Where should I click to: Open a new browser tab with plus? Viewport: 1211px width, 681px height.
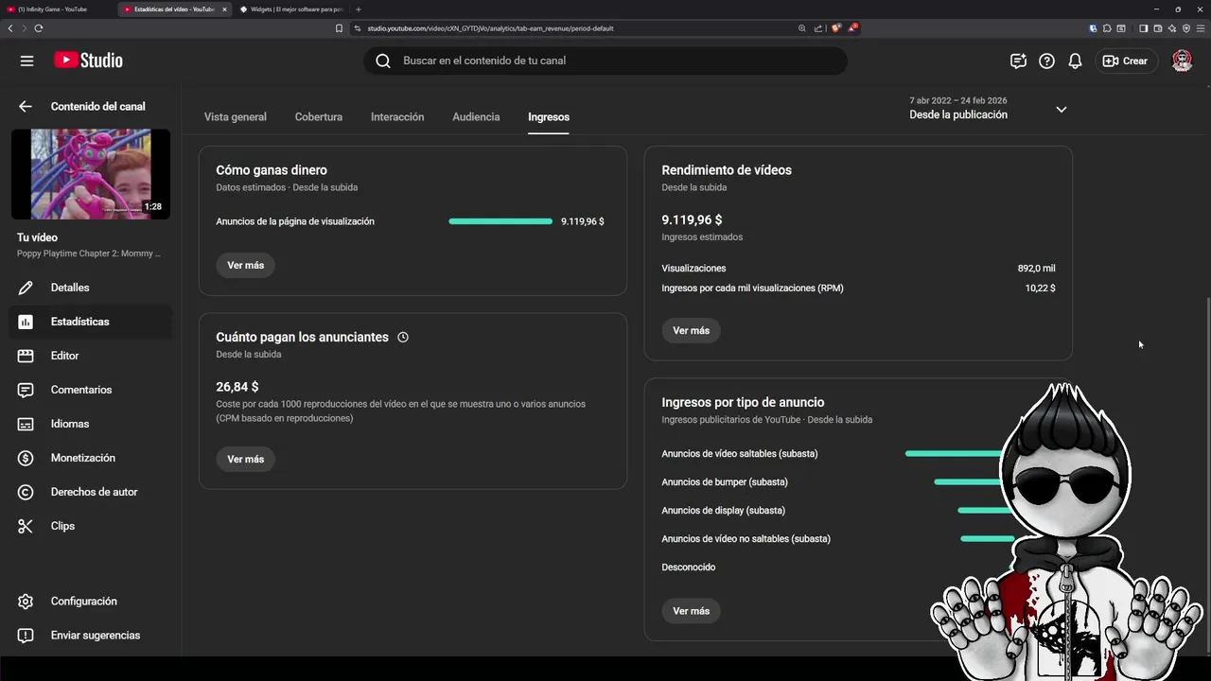pyautogui.click(x=359, y=9)
